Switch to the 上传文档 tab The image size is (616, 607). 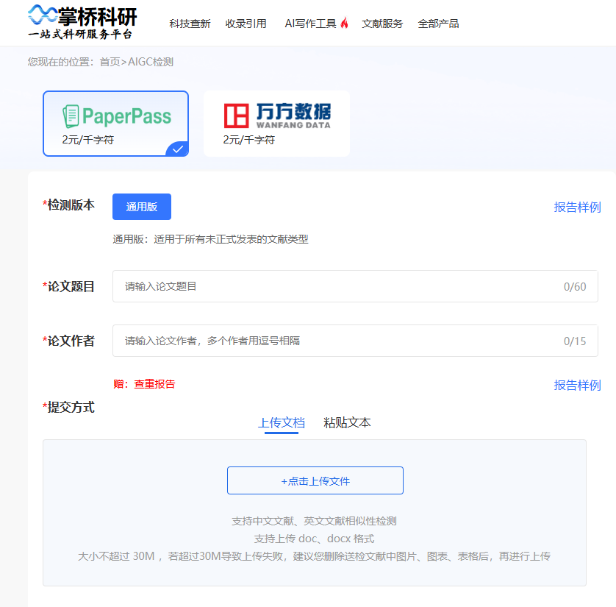click(x=282, y=422)
